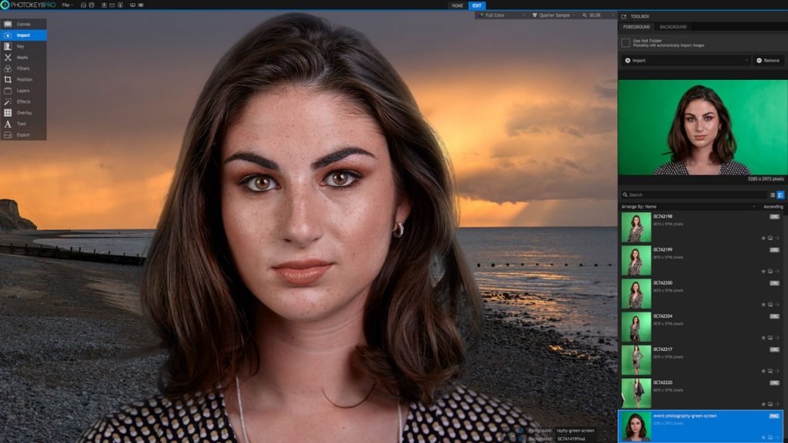
Task: Select the BACKGROUND tab in Toolbox
Action: coord(673,27)
